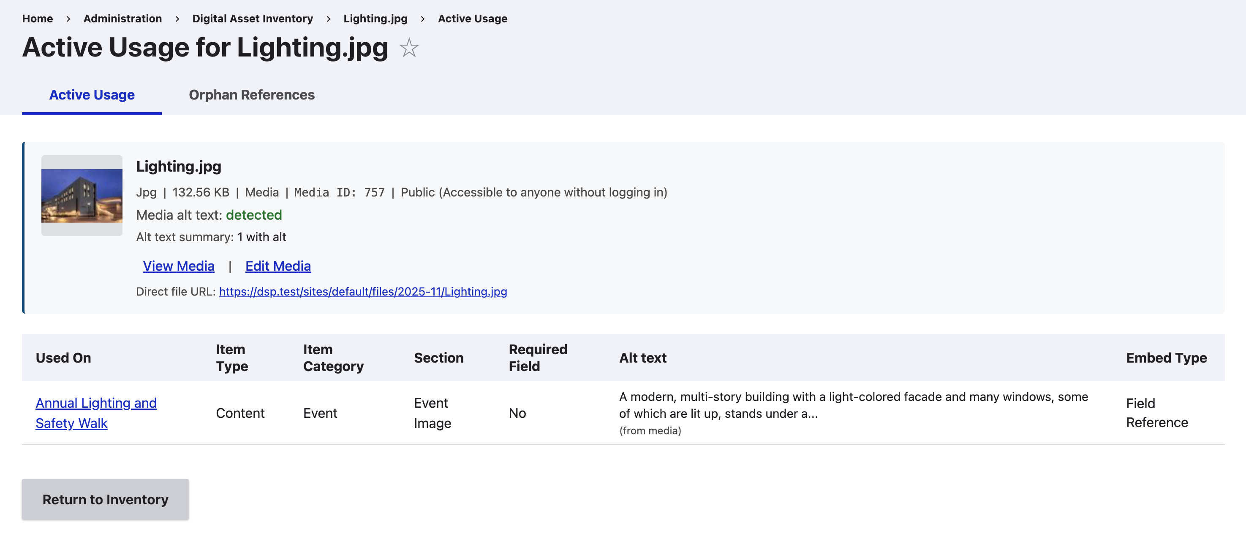
Task: Click the Used On column header
Action: (x=63, y=358)
